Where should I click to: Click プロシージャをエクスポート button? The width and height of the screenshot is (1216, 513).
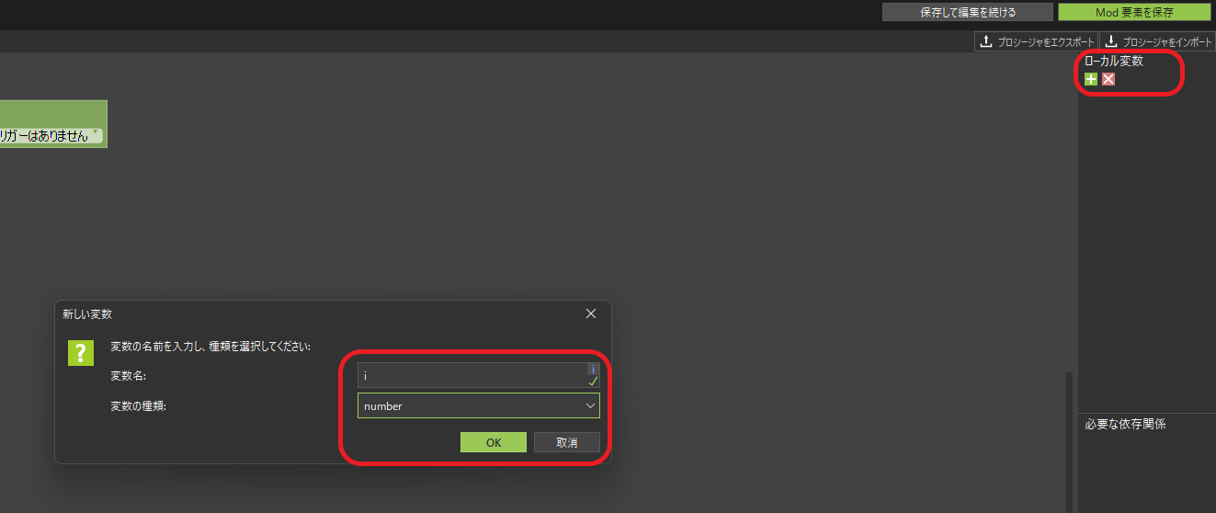(1036, 41)
